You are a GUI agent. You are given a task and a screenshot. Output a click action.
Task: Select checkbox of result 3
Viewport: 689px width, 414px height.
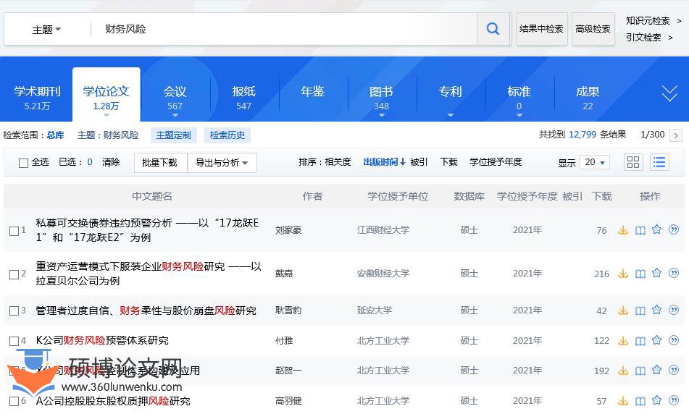pos(14,310)
